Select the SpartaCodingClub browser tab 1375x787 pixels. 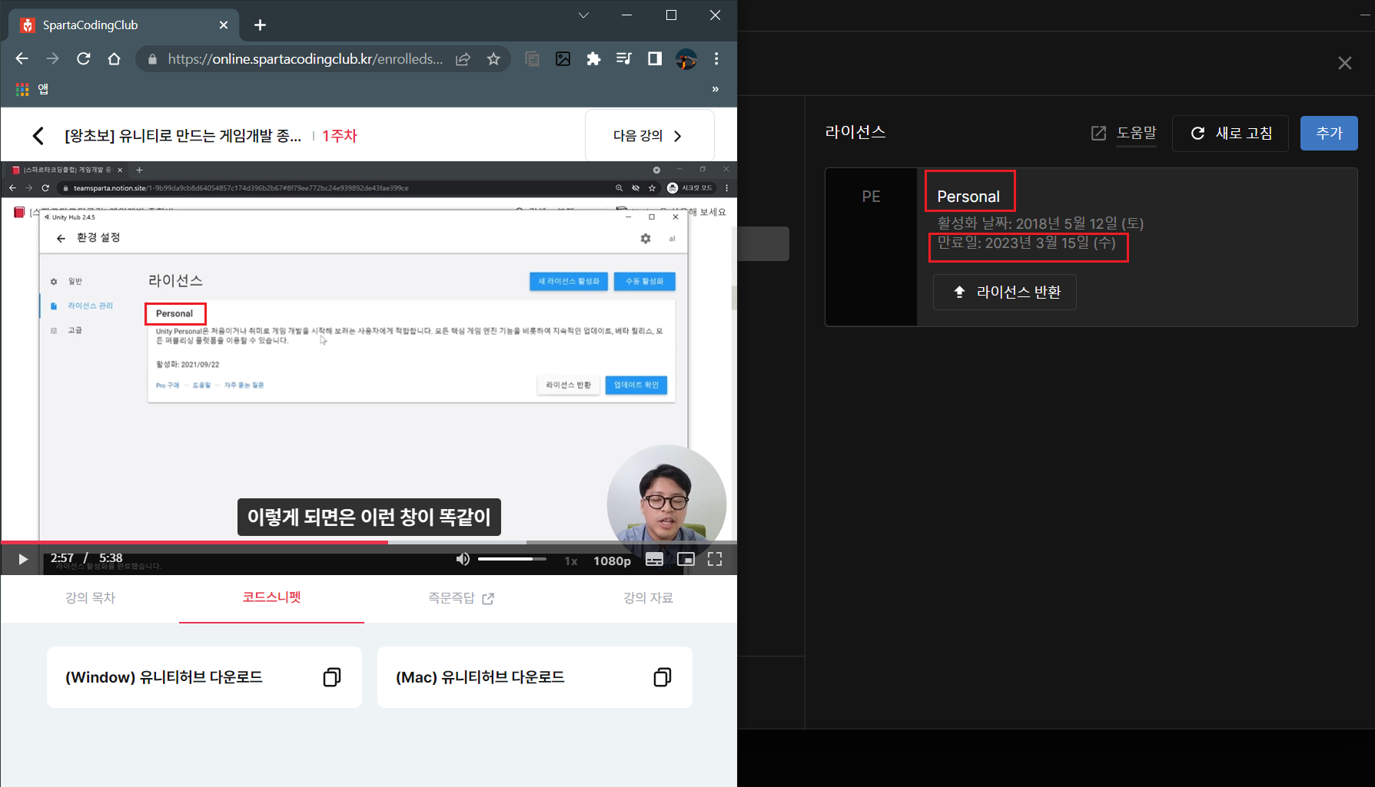123,25
